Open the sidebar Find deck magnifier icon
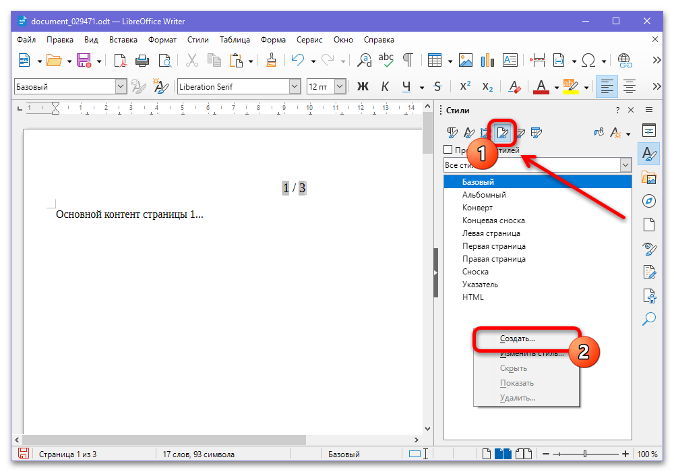674x472 pixels. coord(648,319)
